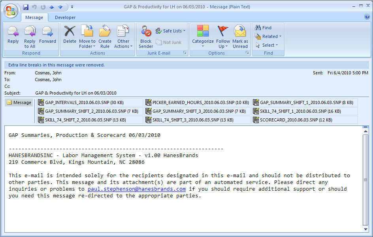Open Outlook Help question mark icon
This screenshot has height=237, width=373.
pyautogui.click(x=367, y=17)
